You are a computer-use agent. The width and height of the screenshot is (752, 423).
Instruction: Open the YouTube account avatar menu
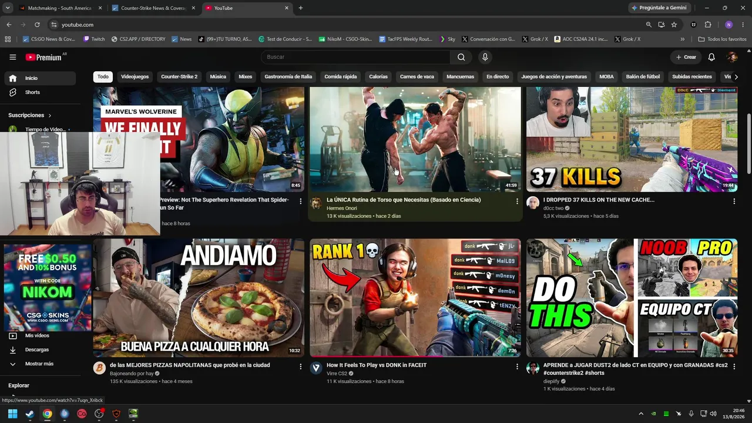(732, 57)
